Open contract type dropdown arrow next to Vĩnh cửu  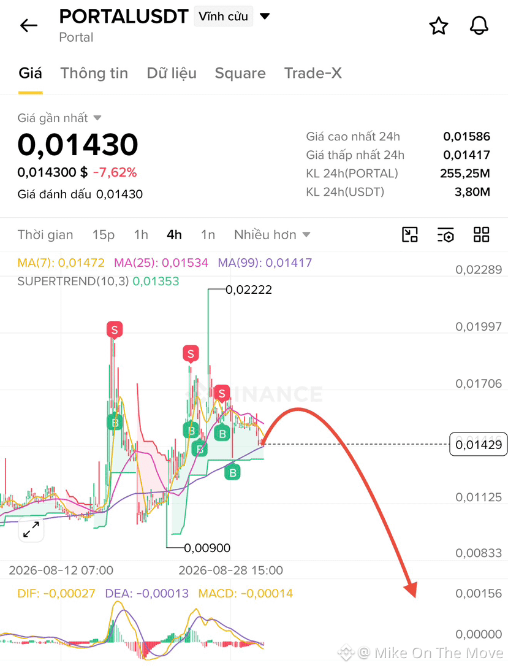tap(265, 16)
